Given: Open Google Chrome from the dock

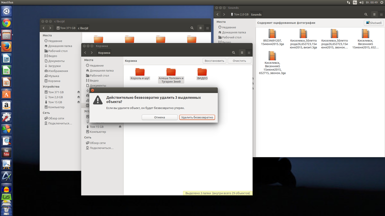Looking at the screenshot, I should coord(6,23).
